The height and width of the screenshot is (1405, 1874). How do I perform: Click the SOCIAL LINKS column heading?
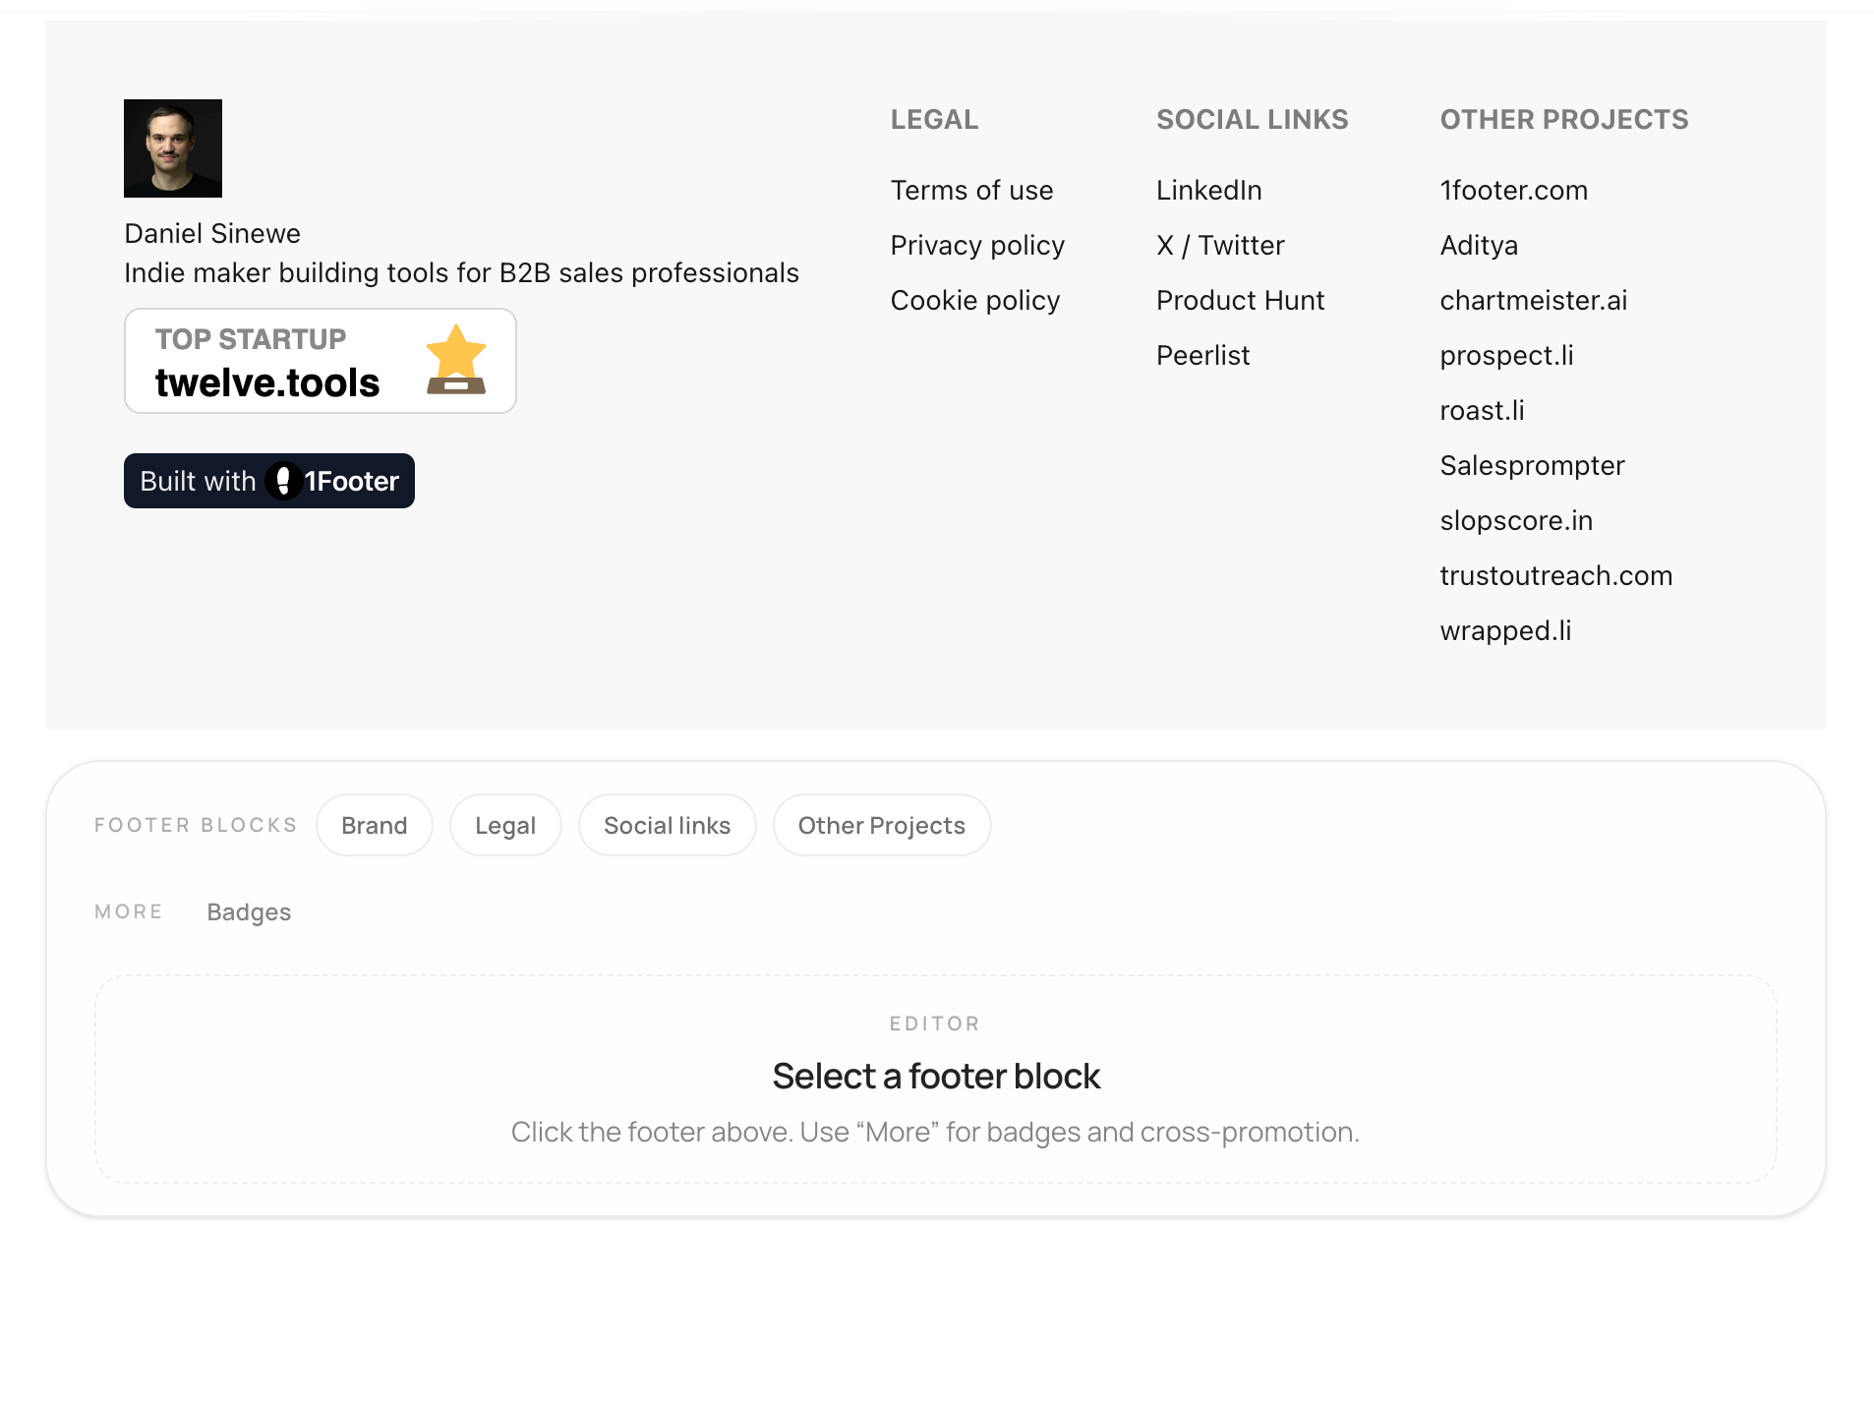tap(1252, 120)
